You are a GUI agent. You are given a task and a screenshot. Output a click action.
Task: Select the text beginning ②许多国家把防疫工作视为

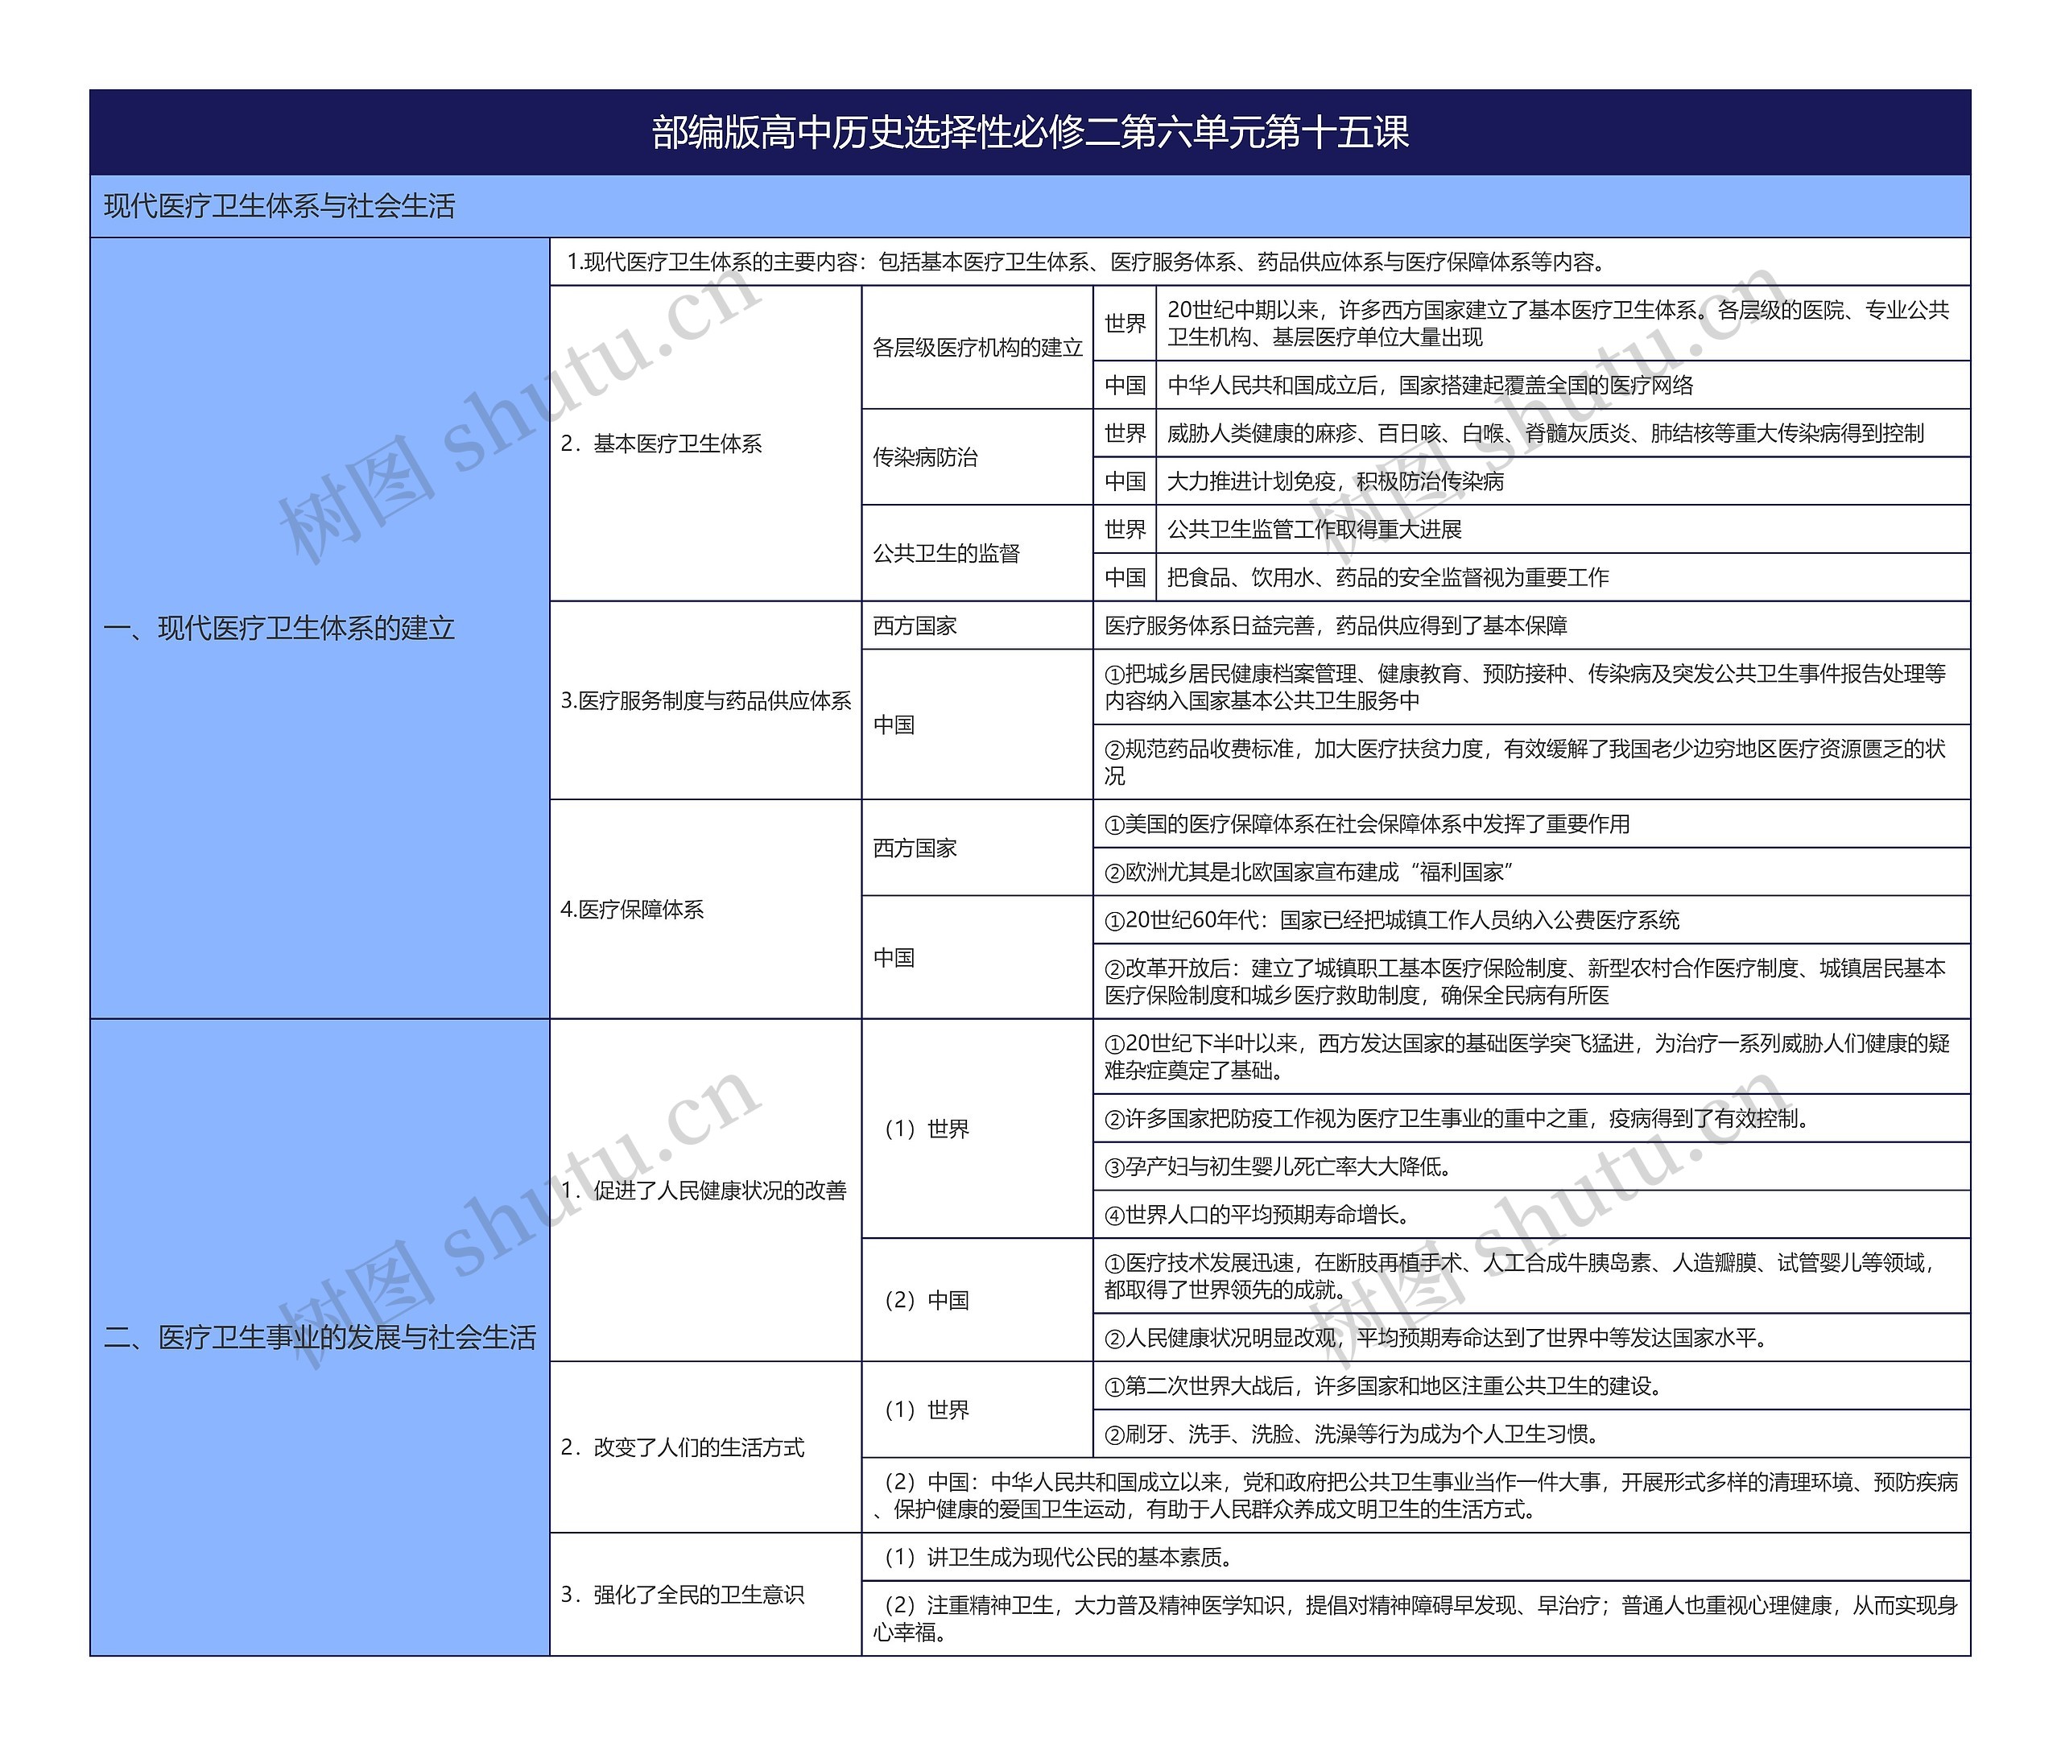[x=1457, y=1118]
